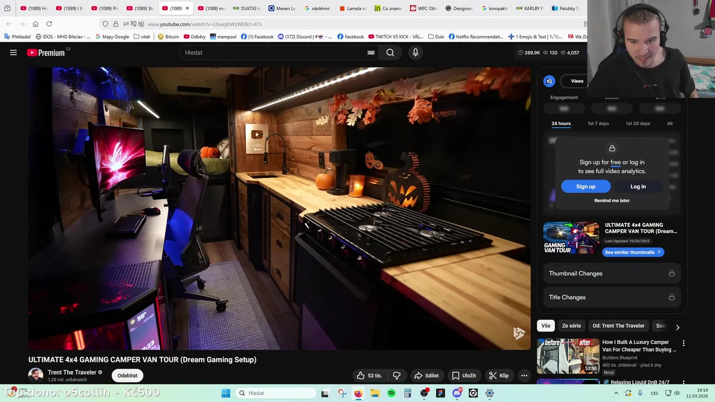Open File Explorer from the taskbar
715x402 pixels.
coord(375,393)
